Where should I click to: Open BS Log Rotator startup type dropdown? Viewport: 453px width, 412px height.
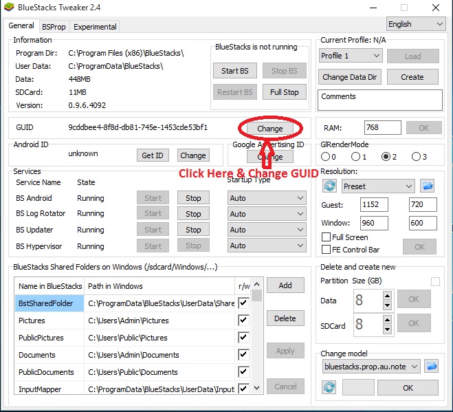[x=267, y=214]
